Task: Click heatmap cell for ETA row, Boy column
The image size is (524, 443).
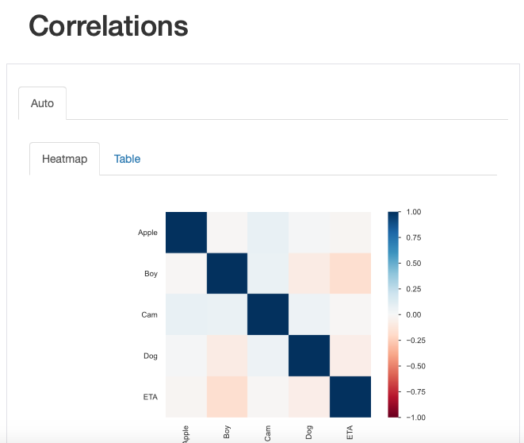Action: 227,396
